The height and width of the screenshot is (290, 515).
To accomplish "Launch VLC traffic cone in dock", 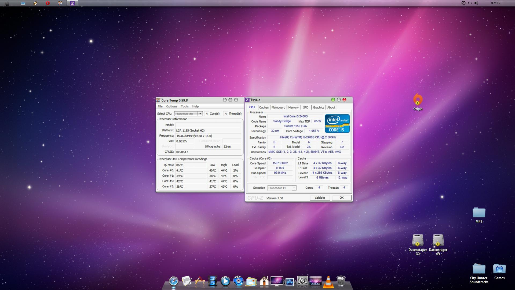I will tap(328, 282).
